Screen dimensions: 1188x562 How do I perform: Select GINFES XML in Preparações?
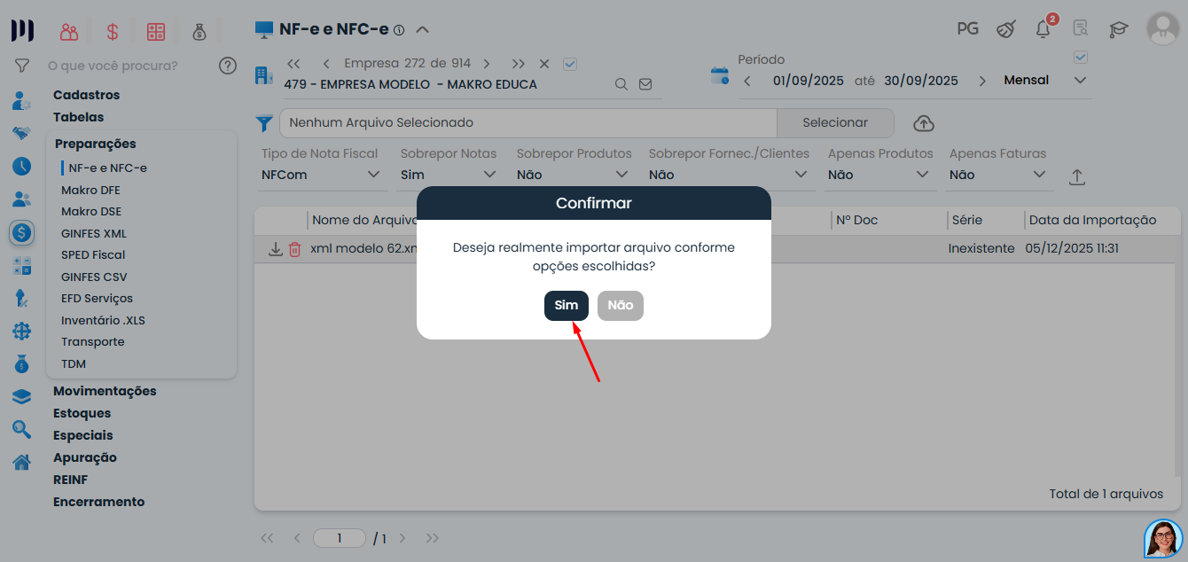tap(94, 233)
